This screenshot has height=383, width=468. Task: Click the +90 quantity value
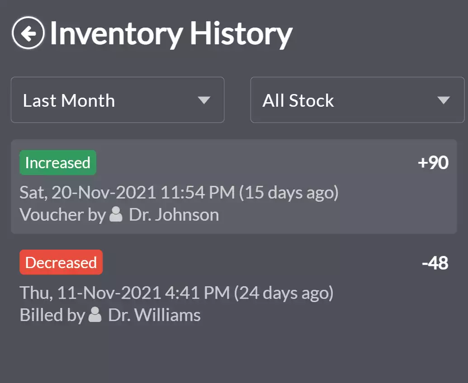[433, 163]
